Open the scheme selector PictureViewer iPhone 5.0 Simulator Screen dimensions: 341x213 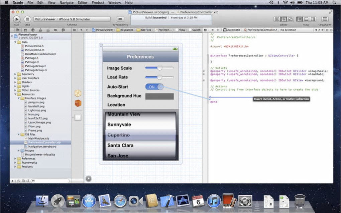point(72,19)
